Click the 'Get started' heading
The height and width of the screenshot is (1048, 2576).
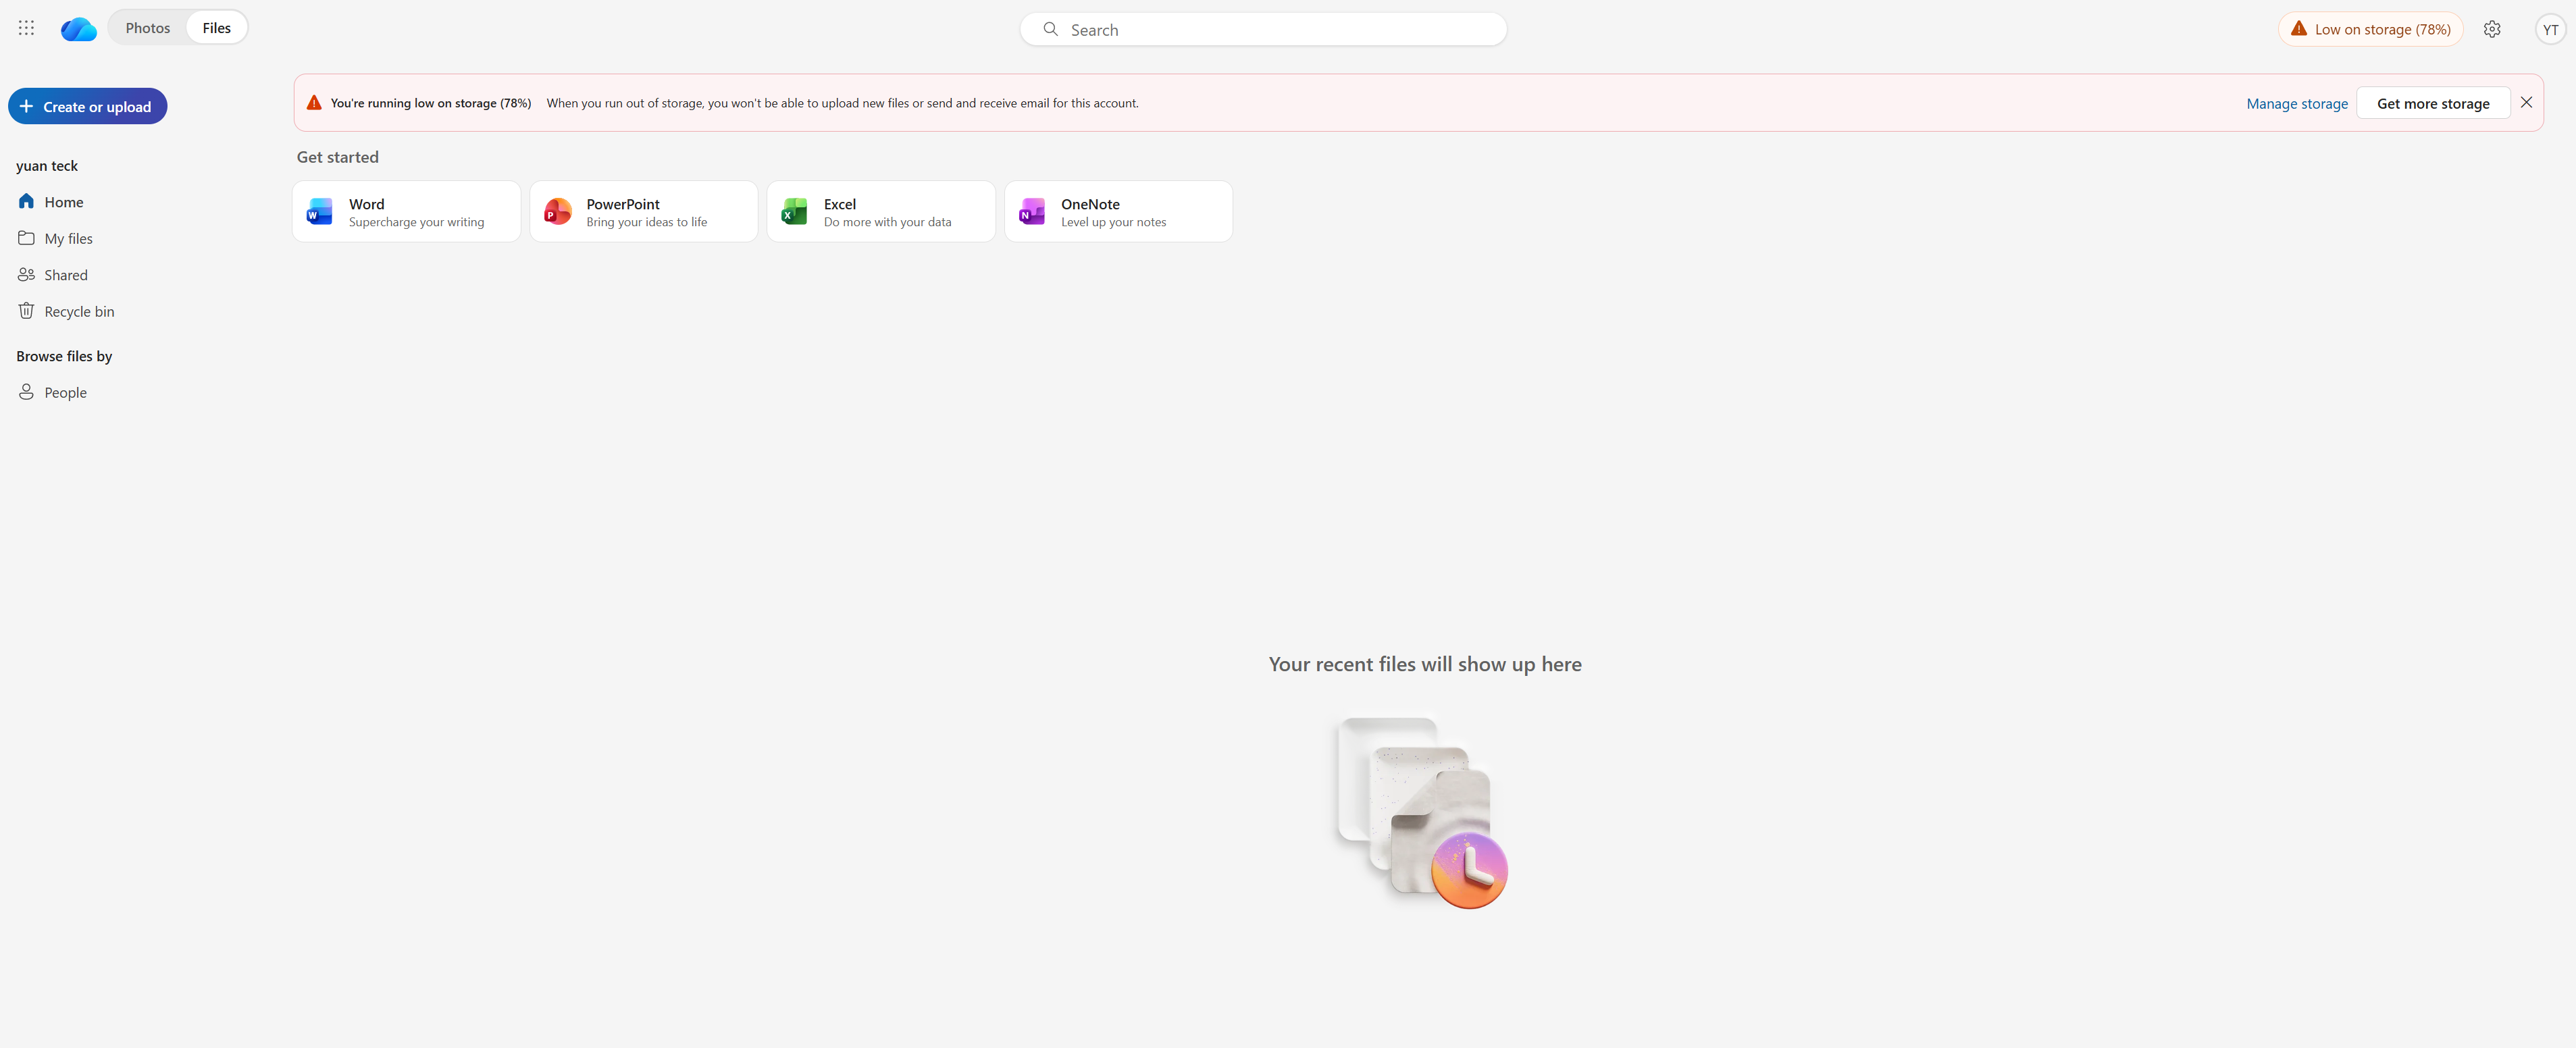pyautogui.click(x=337, y=157)
